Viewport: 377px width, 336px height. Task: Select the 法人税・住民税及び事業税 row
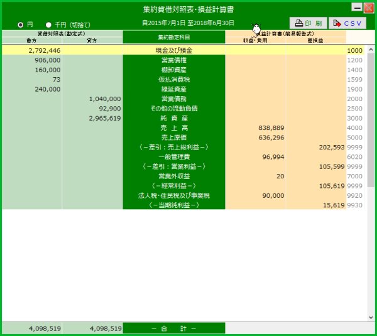[x=174, y=195]
